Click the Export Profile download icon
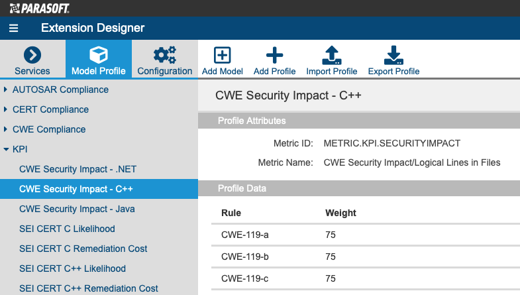The height and width of the screenshot is (295, 520). pyautogui.click(x=393, y=55)
